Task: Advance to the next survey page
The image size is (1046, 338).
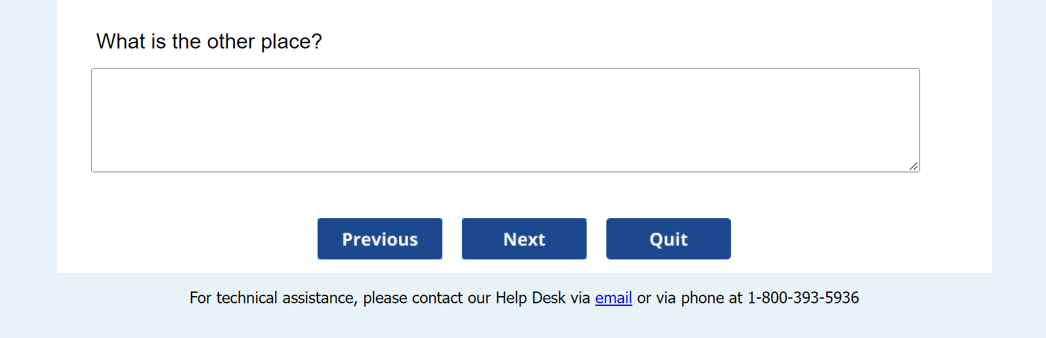Action: (524, 239)
